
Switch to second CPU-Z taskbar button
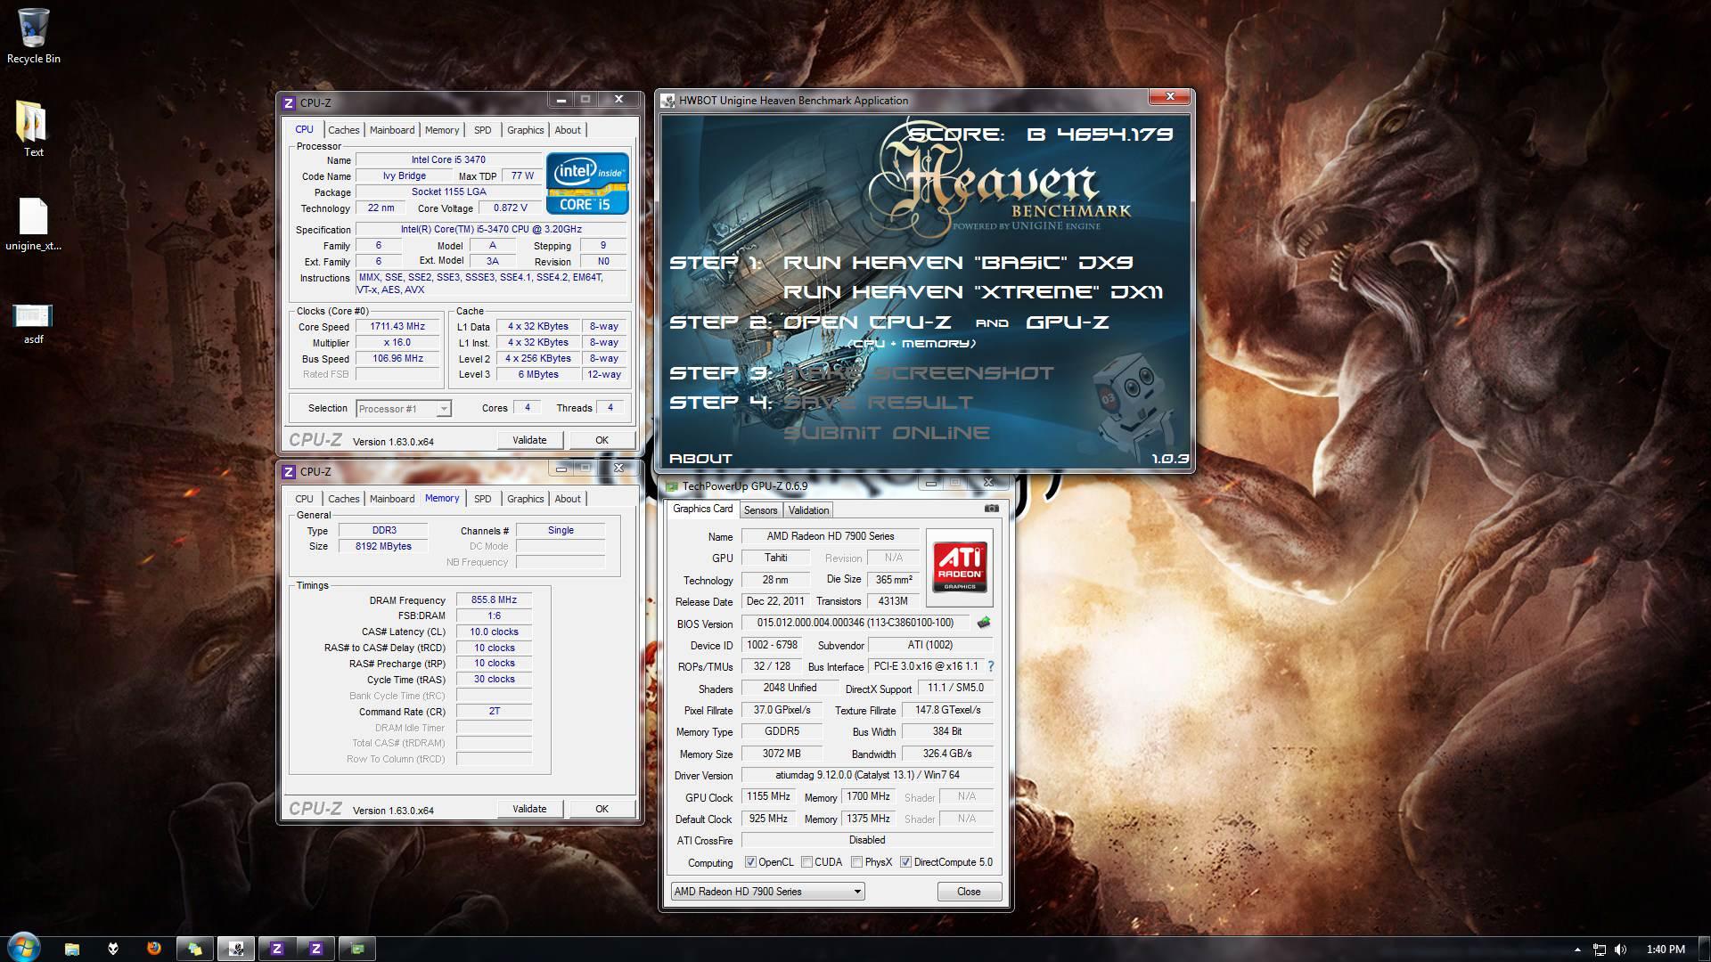coord(316,949)
